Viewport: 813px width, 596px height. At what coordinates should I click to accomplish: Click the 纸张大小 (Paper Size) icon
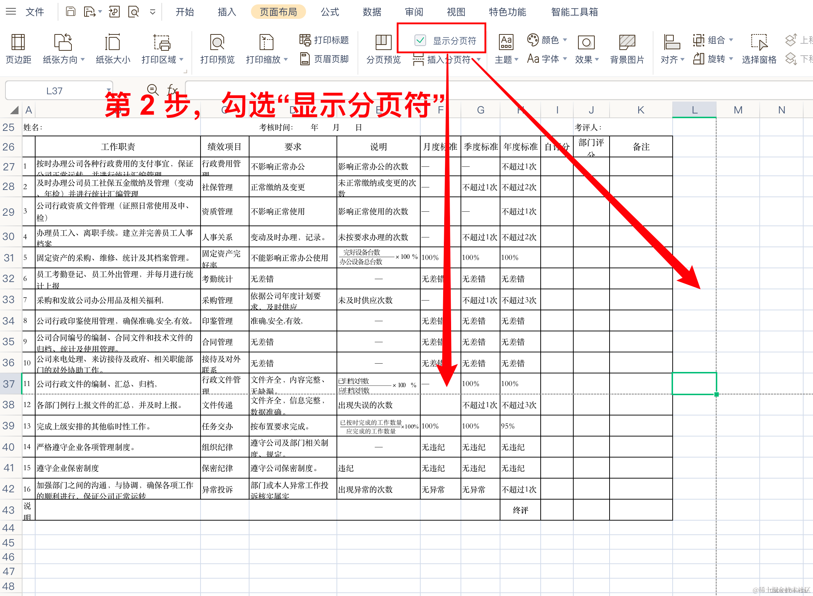[112, 48]
